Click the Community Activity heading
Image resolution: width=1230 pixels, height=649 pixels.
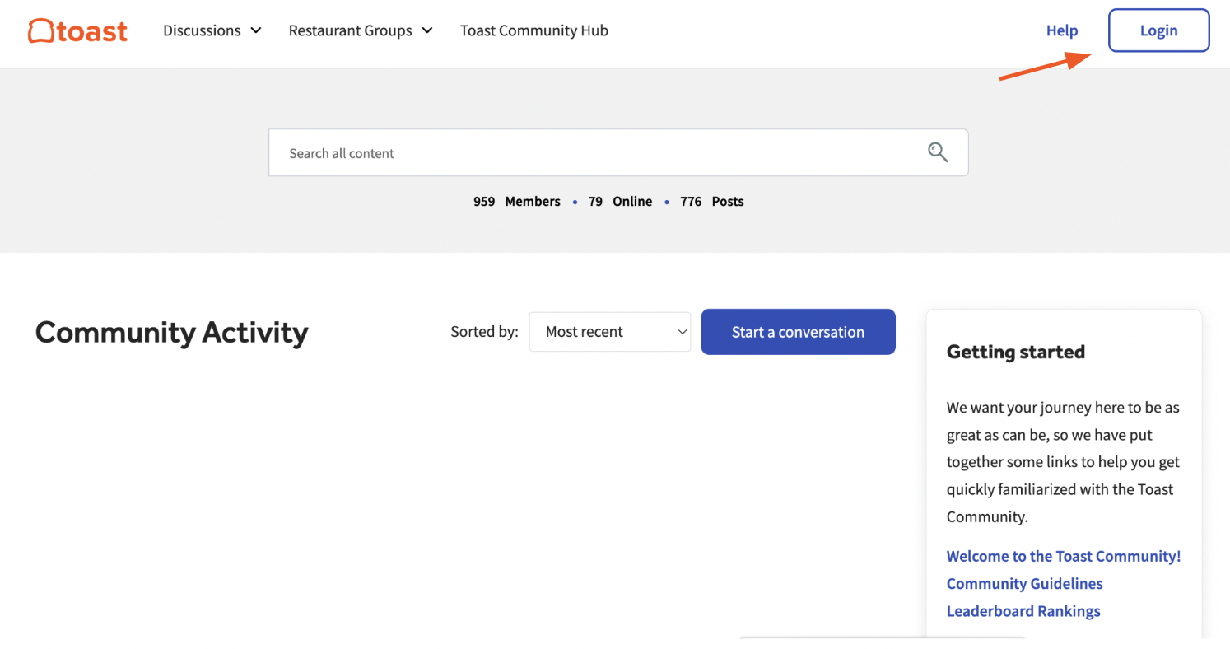click(171, 333)
